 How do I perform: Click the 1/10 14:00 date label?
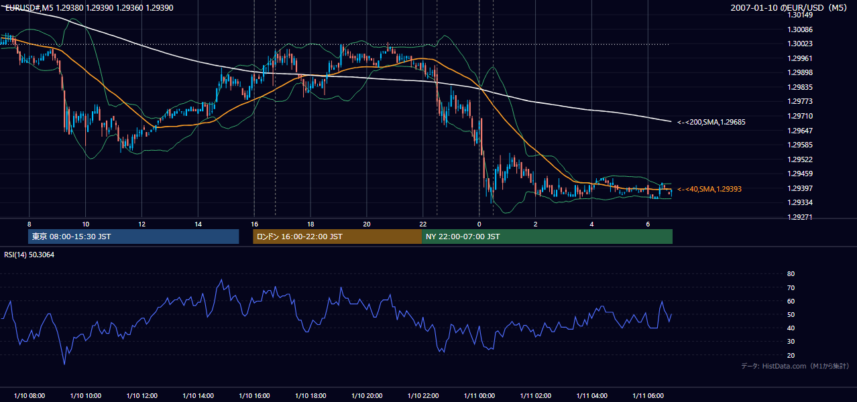[x=198, y=396]
